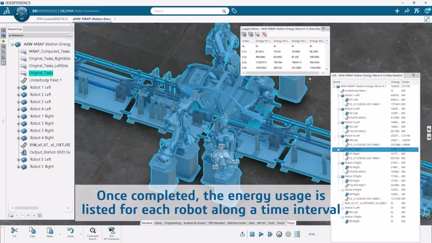Open Data Readout panel settings gear
This screenshot has height=243, width=432.
point(414,75)
